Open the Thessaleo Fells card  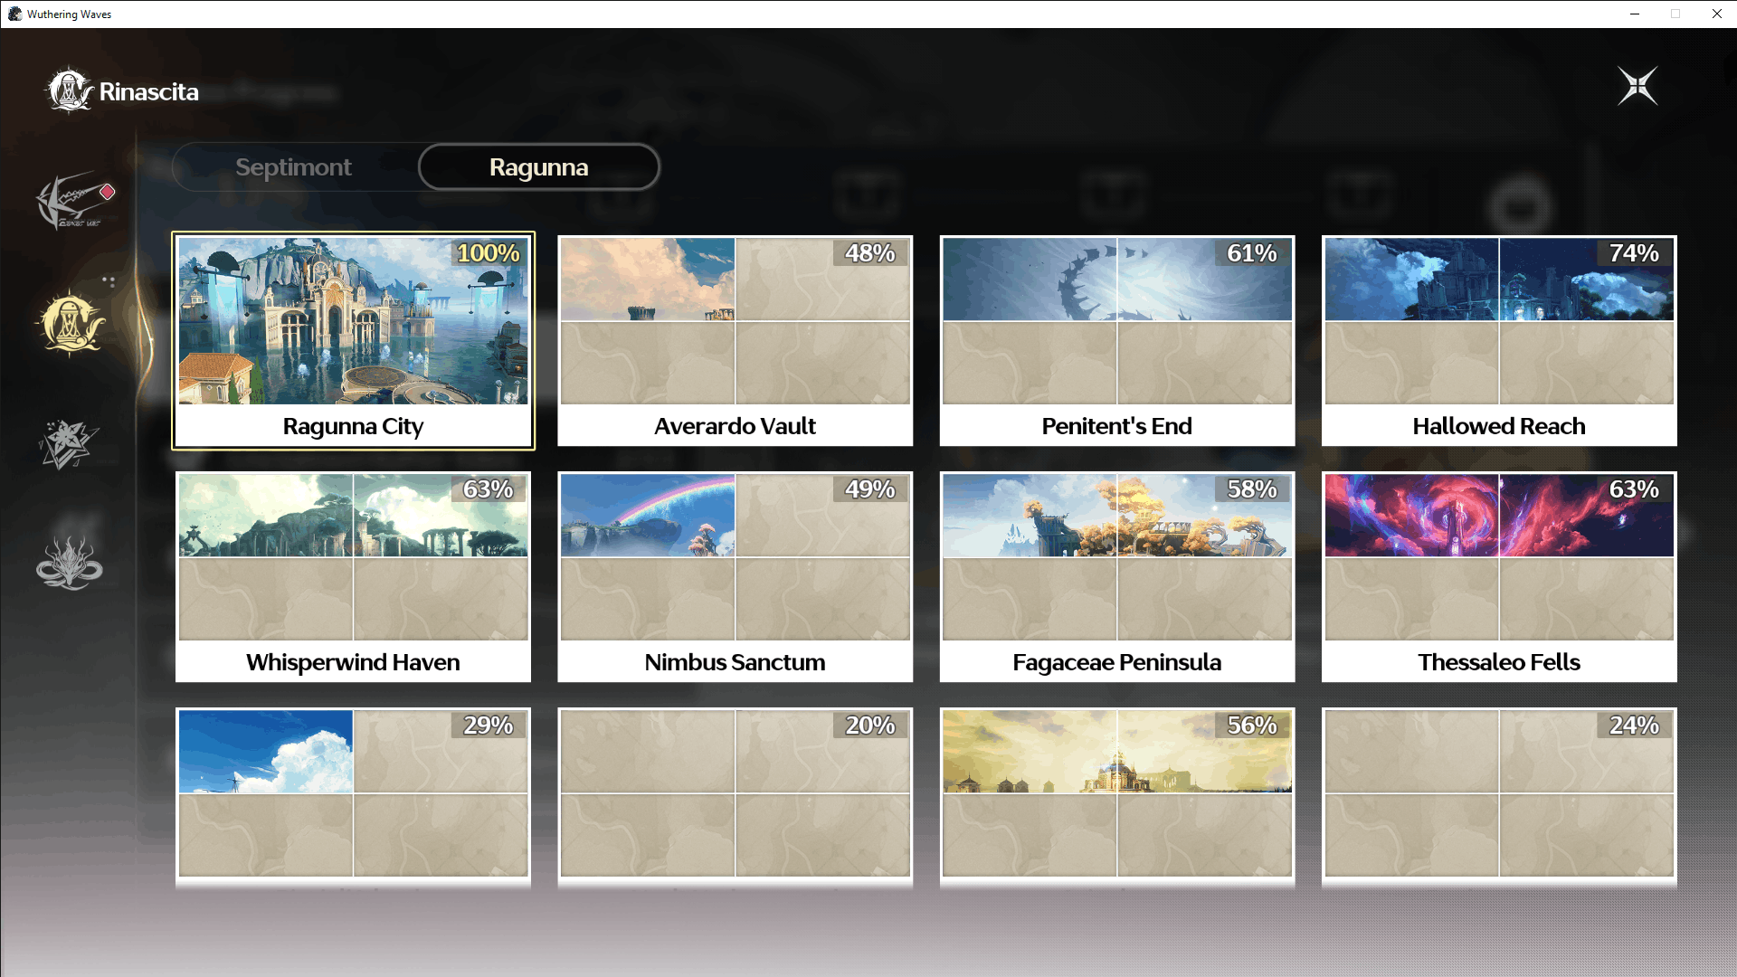tap(1499, 576)
